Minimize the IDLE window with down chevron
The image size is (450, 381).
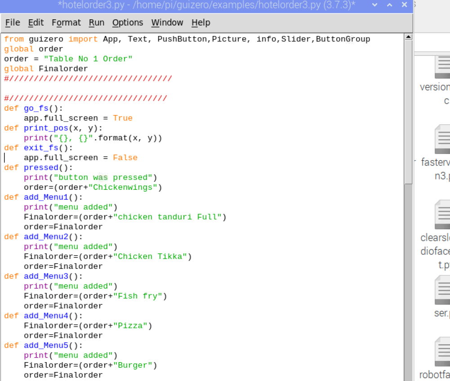point(374,5)
